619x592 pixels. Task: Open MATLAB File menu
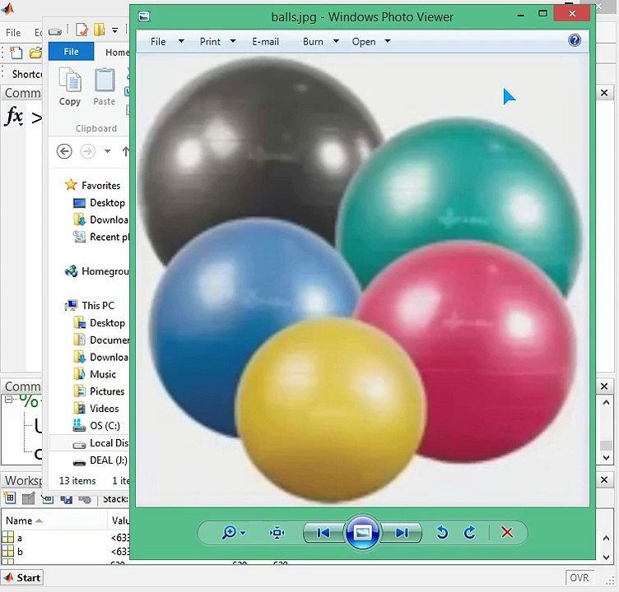click(x=13, y=32)
